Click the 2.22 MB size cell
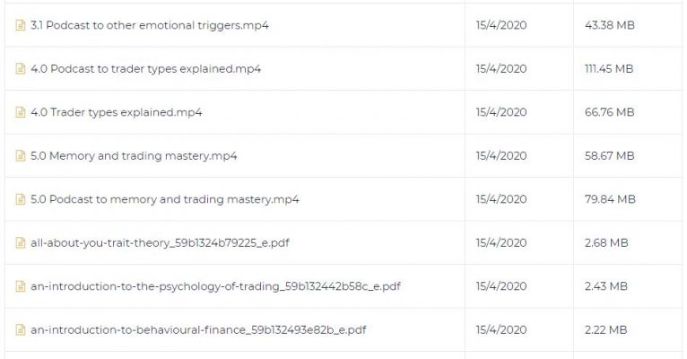The height and width of the screenshot is (359, 687). (x=606, y=329)
